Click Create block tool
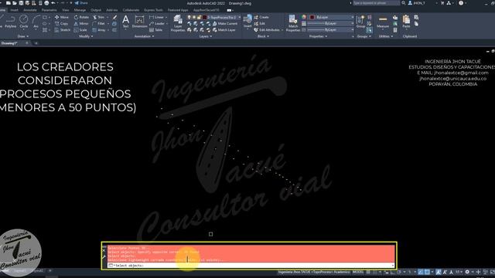The image size is (495, 278). tap(261, 17)
